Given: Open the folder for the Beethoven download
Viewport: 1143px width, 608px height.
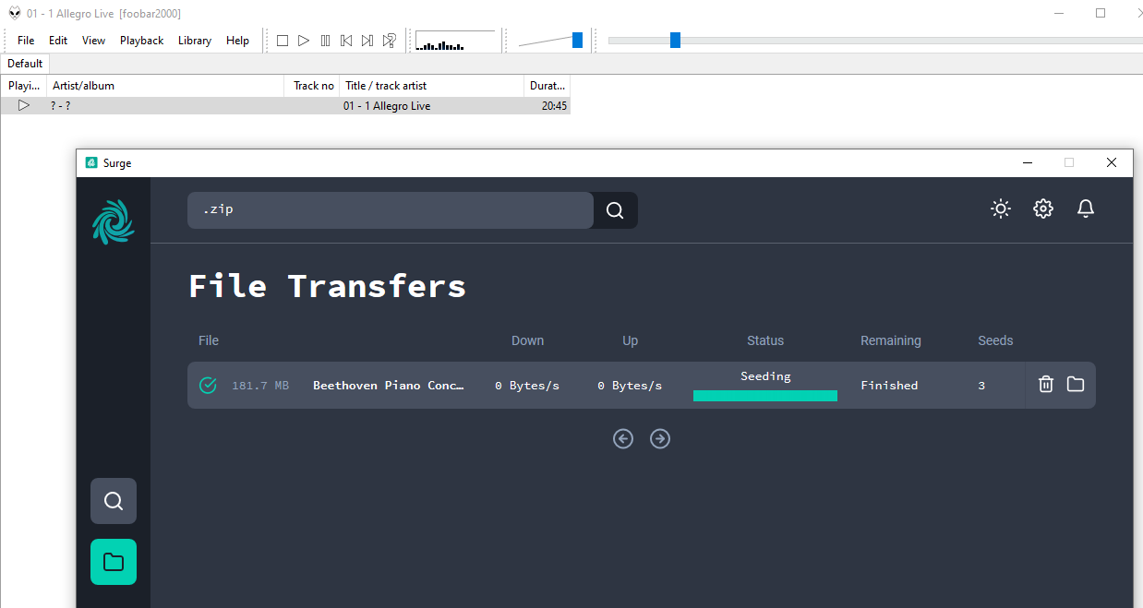Looking at the screenshot, I should click(x=1076, y=385).
